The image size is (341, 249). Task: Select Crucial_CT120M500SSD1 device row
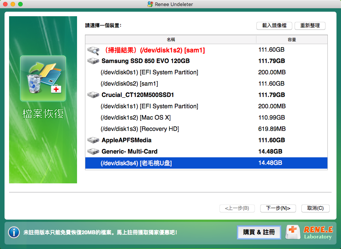click(206, 95)
